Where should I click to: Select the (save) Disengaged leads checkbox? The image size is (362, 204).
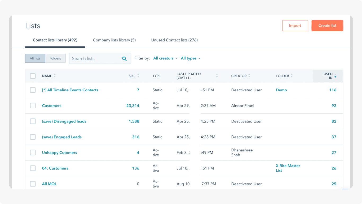(33, 121)
